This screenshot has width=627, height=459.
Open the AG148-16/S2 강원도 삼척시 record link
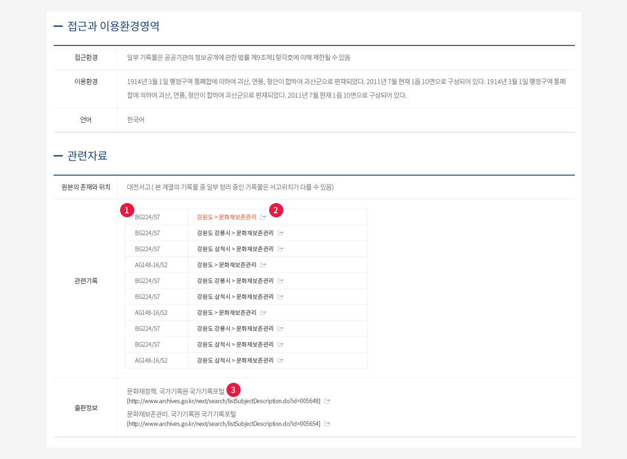pos(234,361)
